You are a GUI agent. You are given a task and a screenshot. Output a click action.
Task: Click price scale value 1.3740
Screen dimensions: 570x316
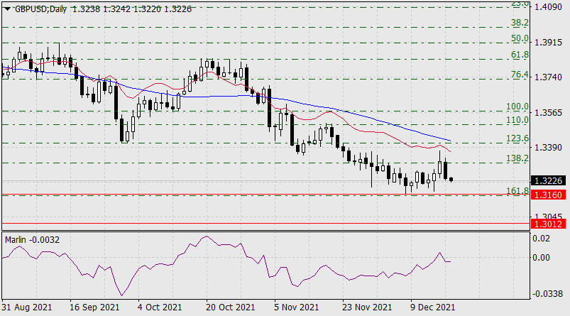(548, 77)
